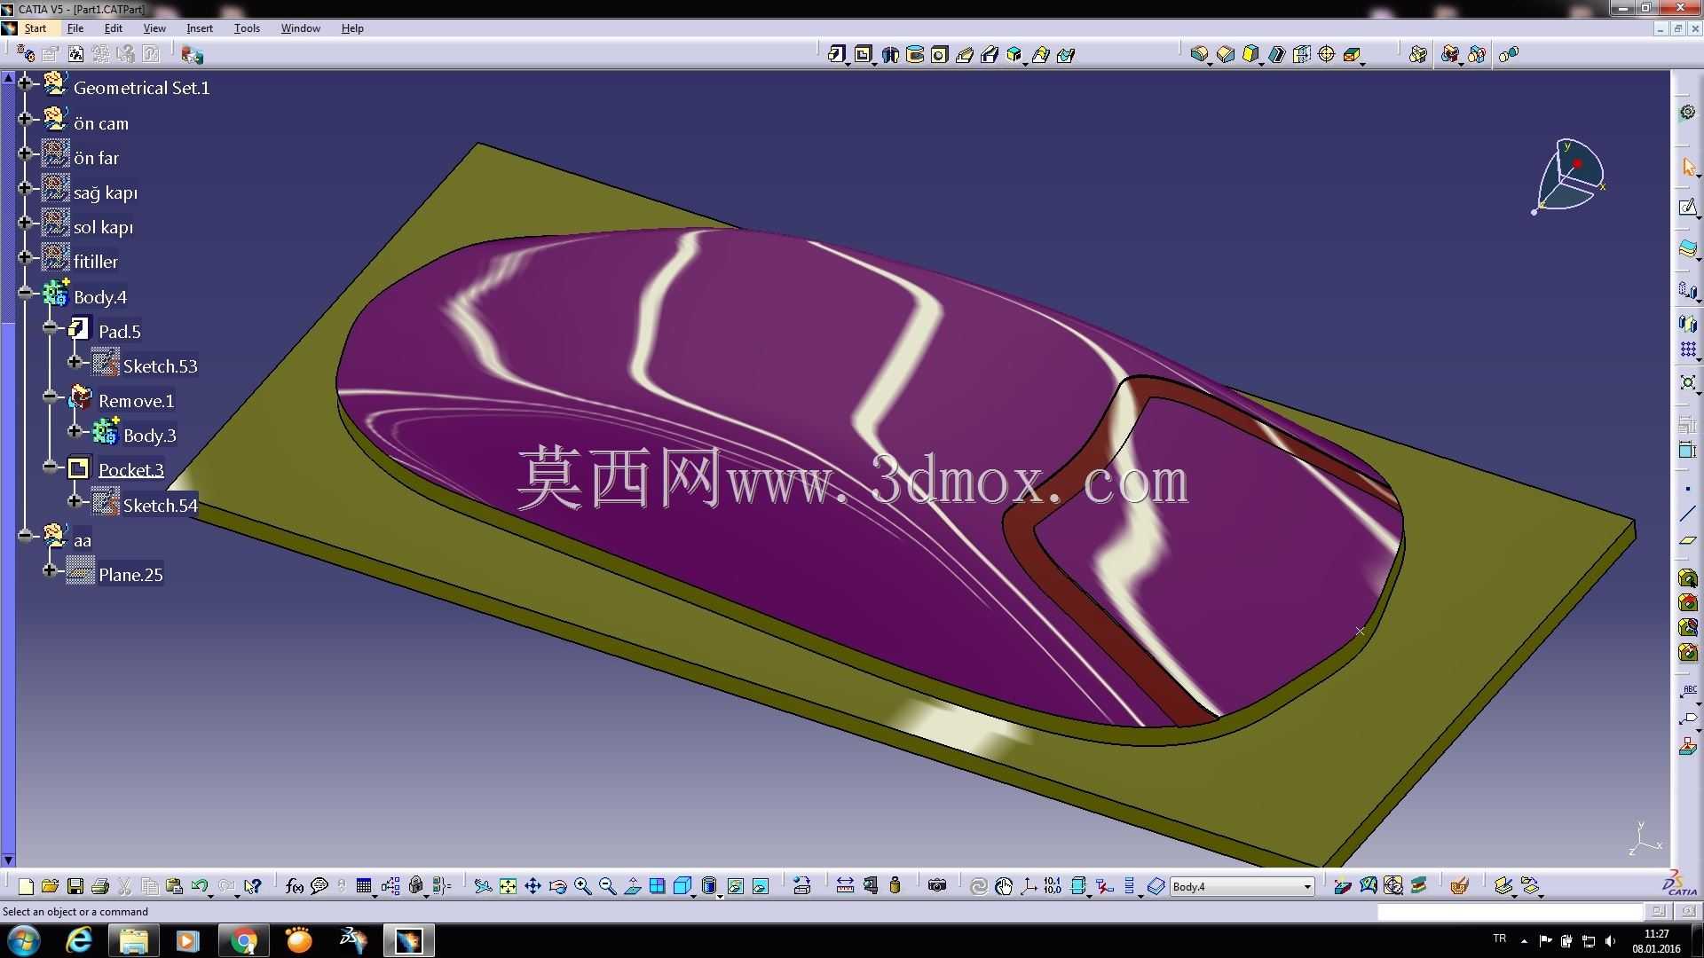
Task: Select the Pocket.3 feature label
Action: coord(130,470)
